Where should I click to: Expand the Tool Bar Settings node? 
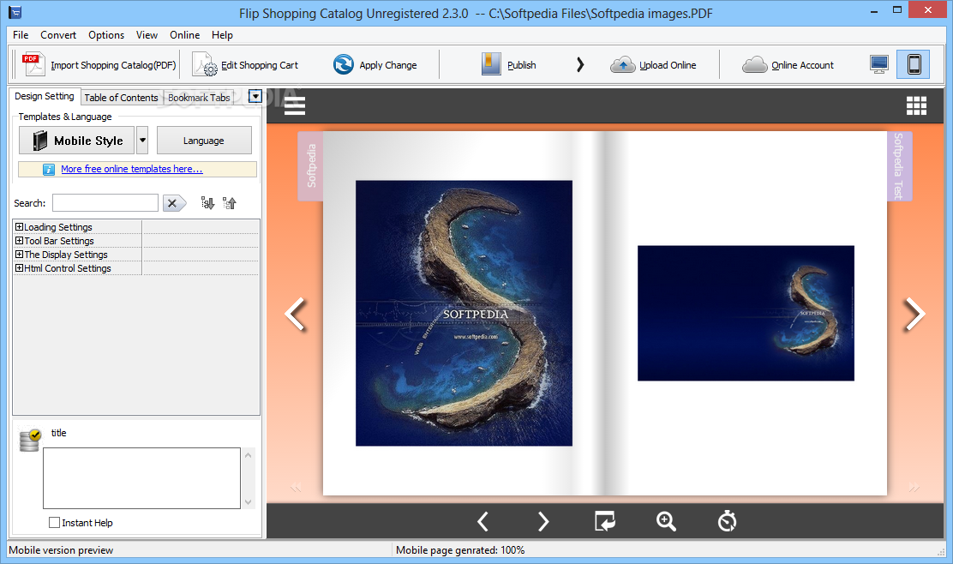[19, 241]
